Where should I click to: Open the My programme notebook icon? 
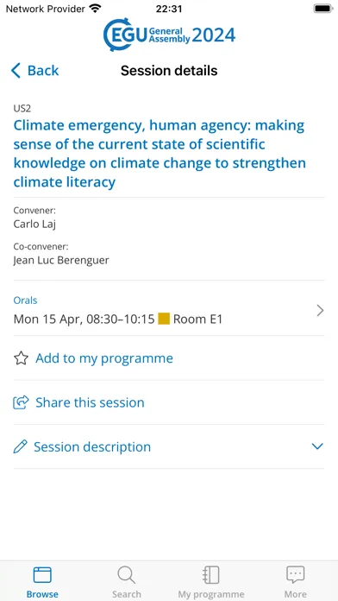(211, 575)
